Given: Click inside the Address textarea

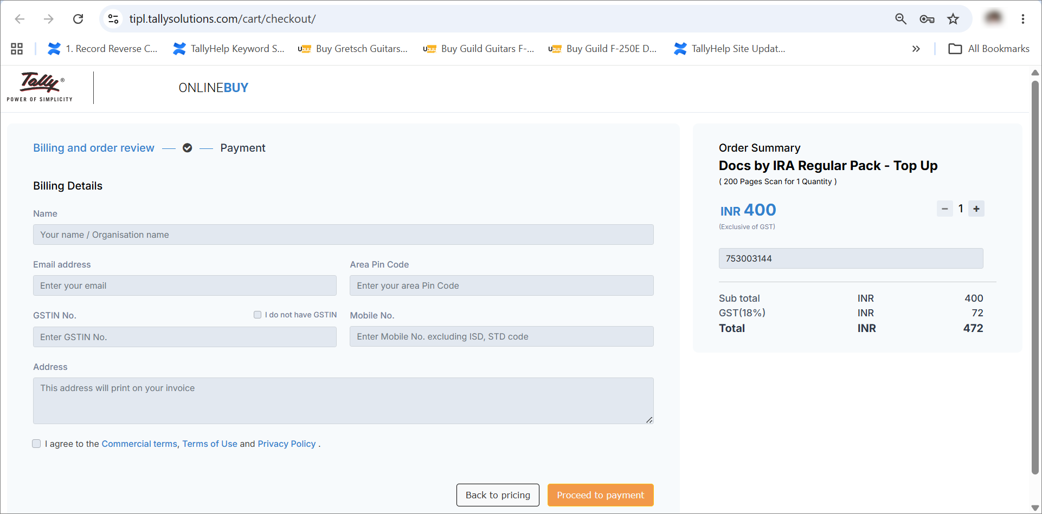Looking at the screenshot, I should [x=343, y=401].
